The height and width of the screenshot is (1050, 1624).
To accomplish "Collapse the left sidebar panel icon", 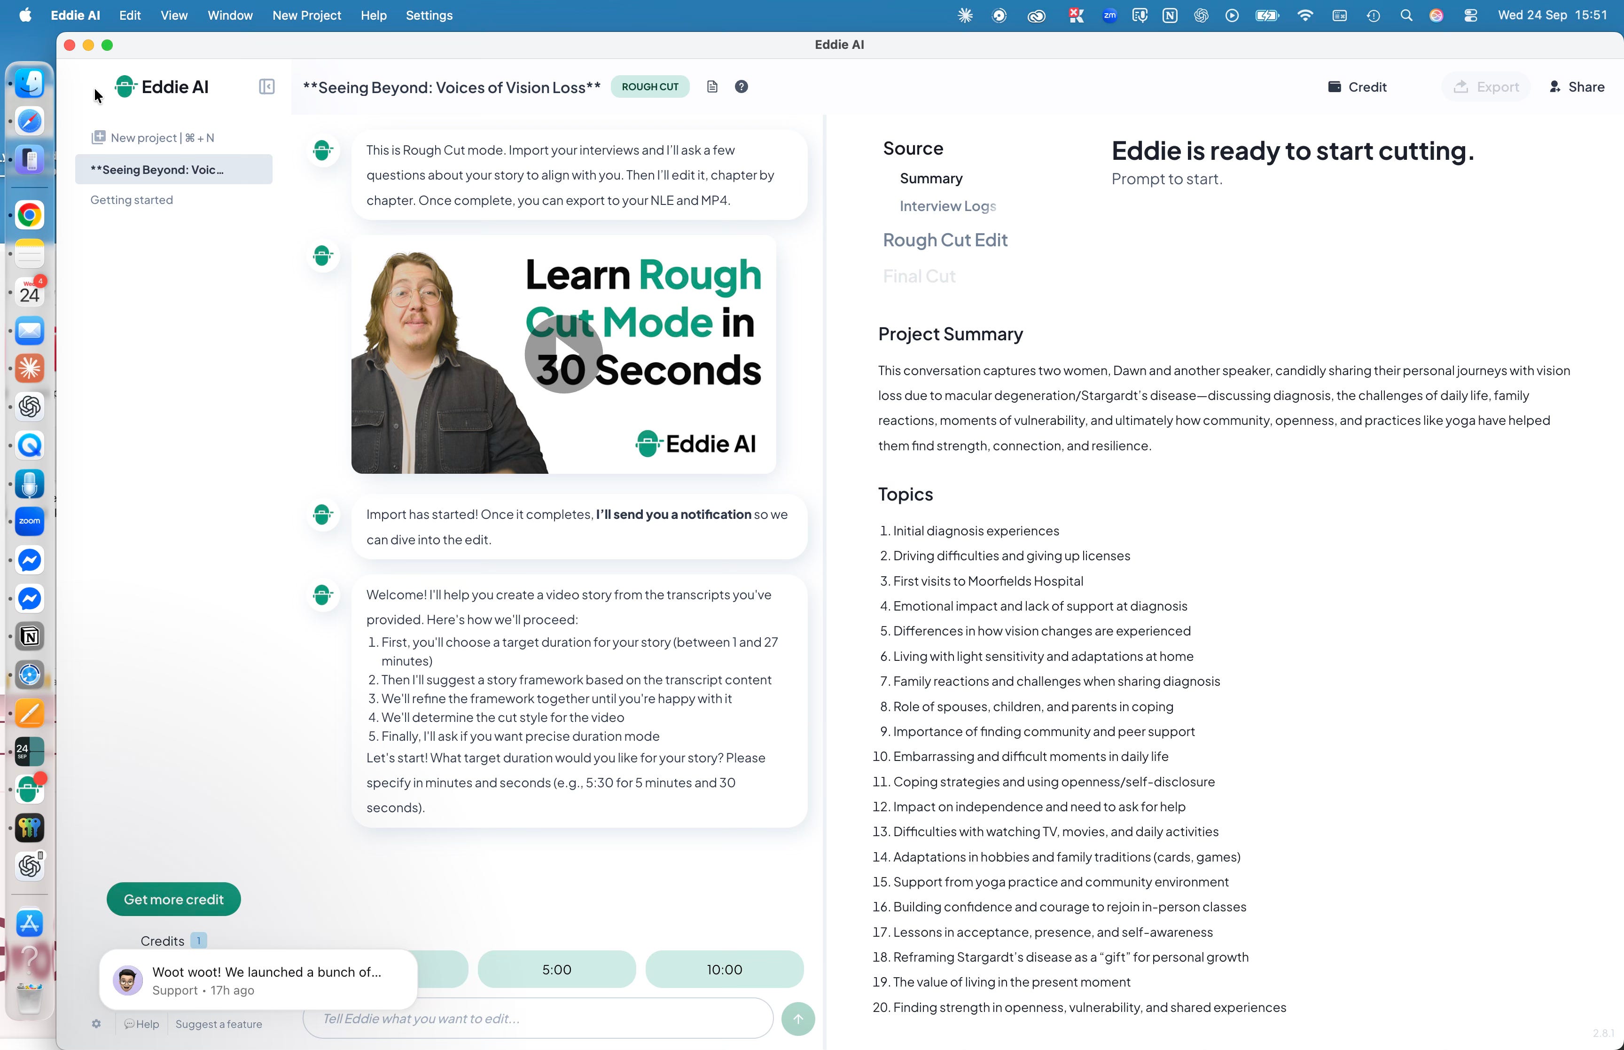I will click(x=266, y=86).
